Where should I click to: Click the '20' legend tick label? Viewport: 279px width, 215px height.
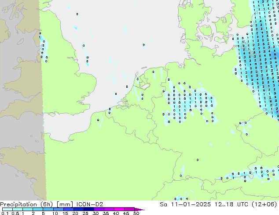[x=75, y=213]
